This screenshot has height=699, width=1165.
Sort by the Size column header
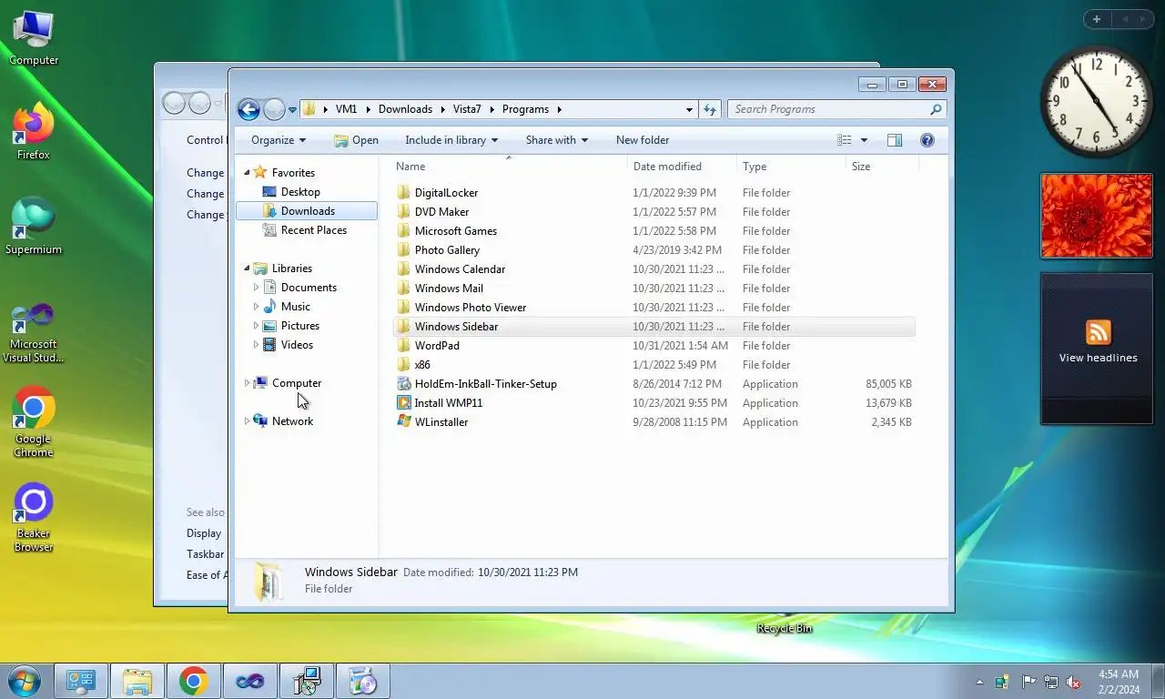[882, 167]
